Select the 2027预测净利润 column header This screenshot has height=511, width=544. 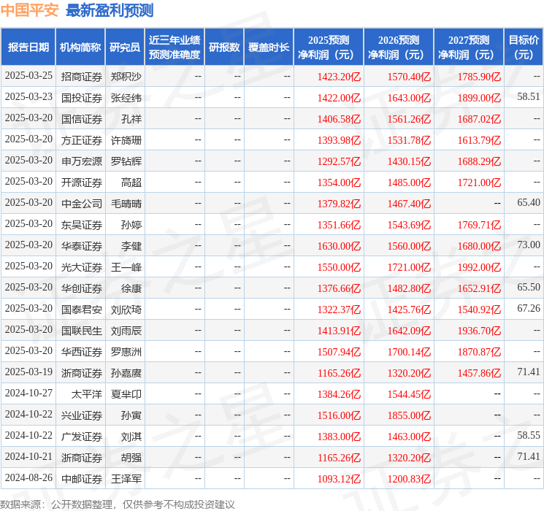pos(469,47)
